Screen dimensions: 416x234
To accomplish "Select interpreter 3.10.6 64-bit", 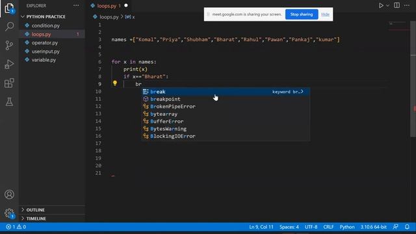I will 373,227.
